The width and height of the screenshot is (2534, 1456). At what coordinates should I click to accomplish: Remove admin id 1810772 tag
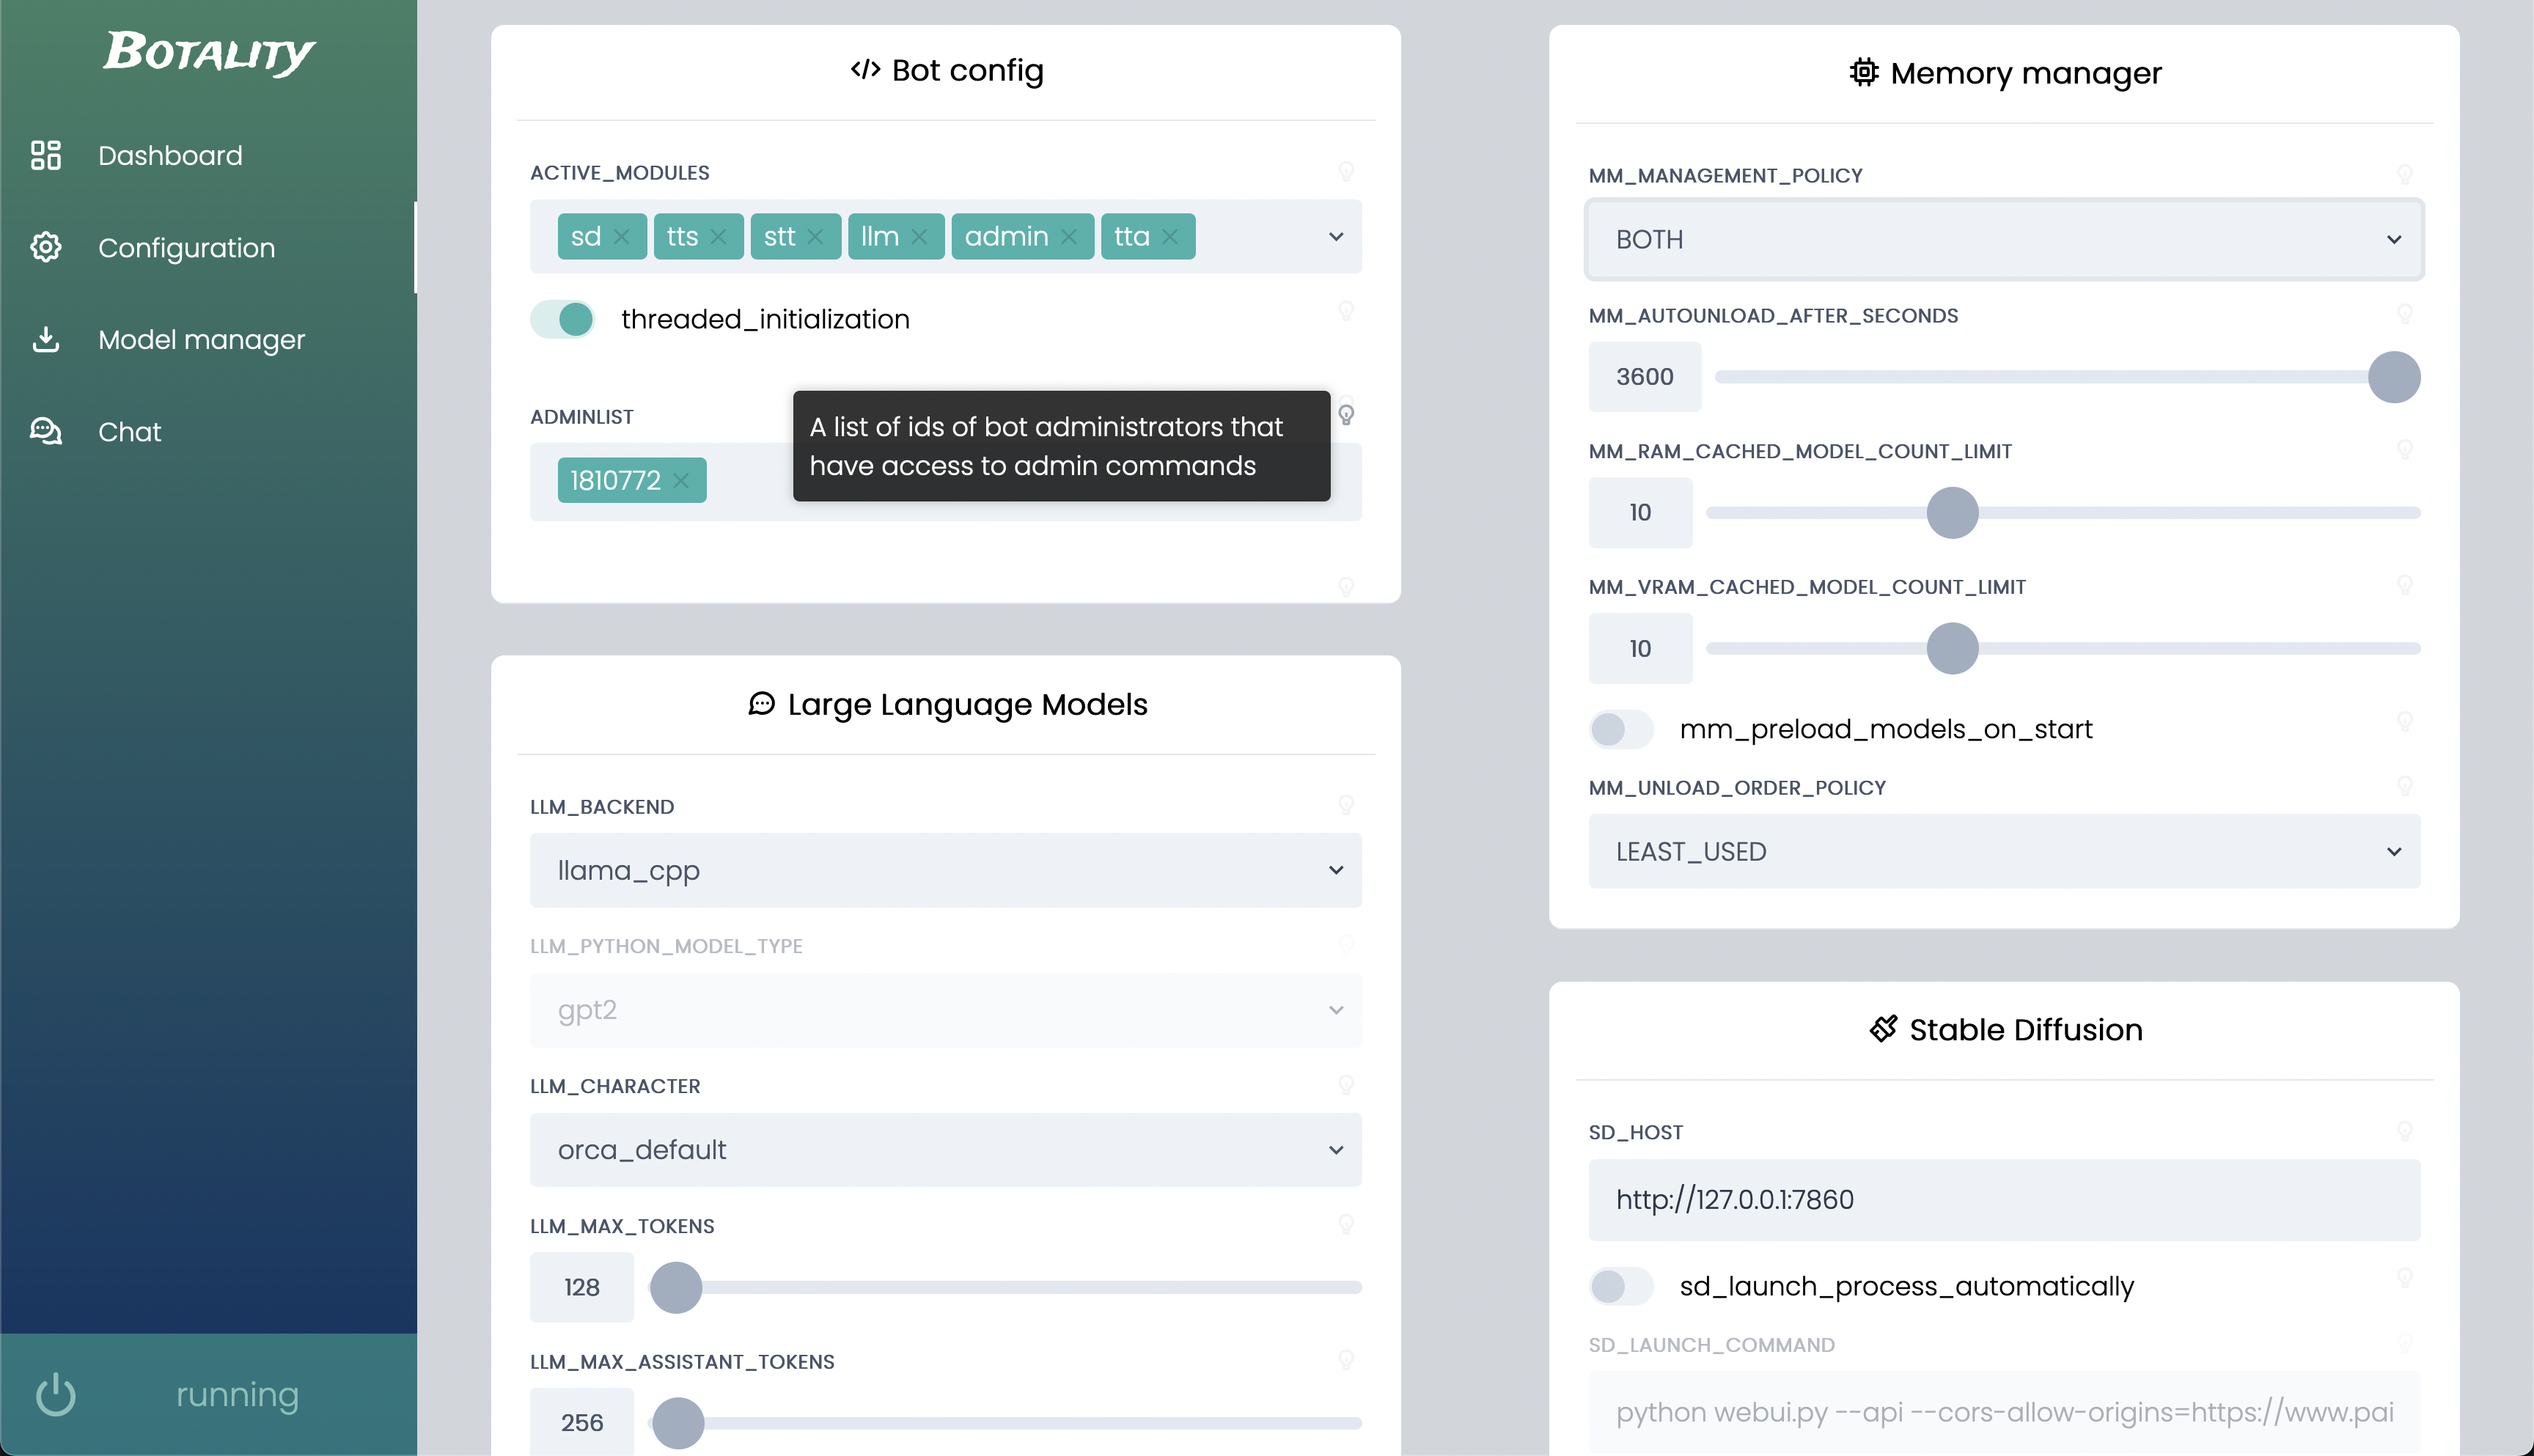point(681,481)
